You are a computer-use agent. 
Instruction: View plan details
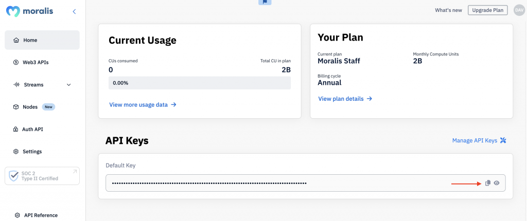point(345,99)
